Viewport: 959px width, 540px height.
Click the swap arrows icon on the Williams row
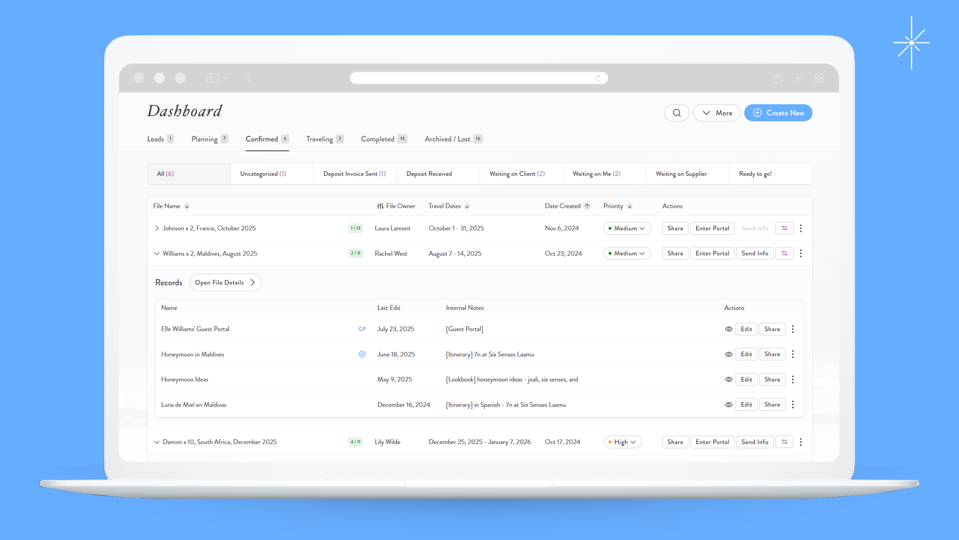[x=784, y=253]
